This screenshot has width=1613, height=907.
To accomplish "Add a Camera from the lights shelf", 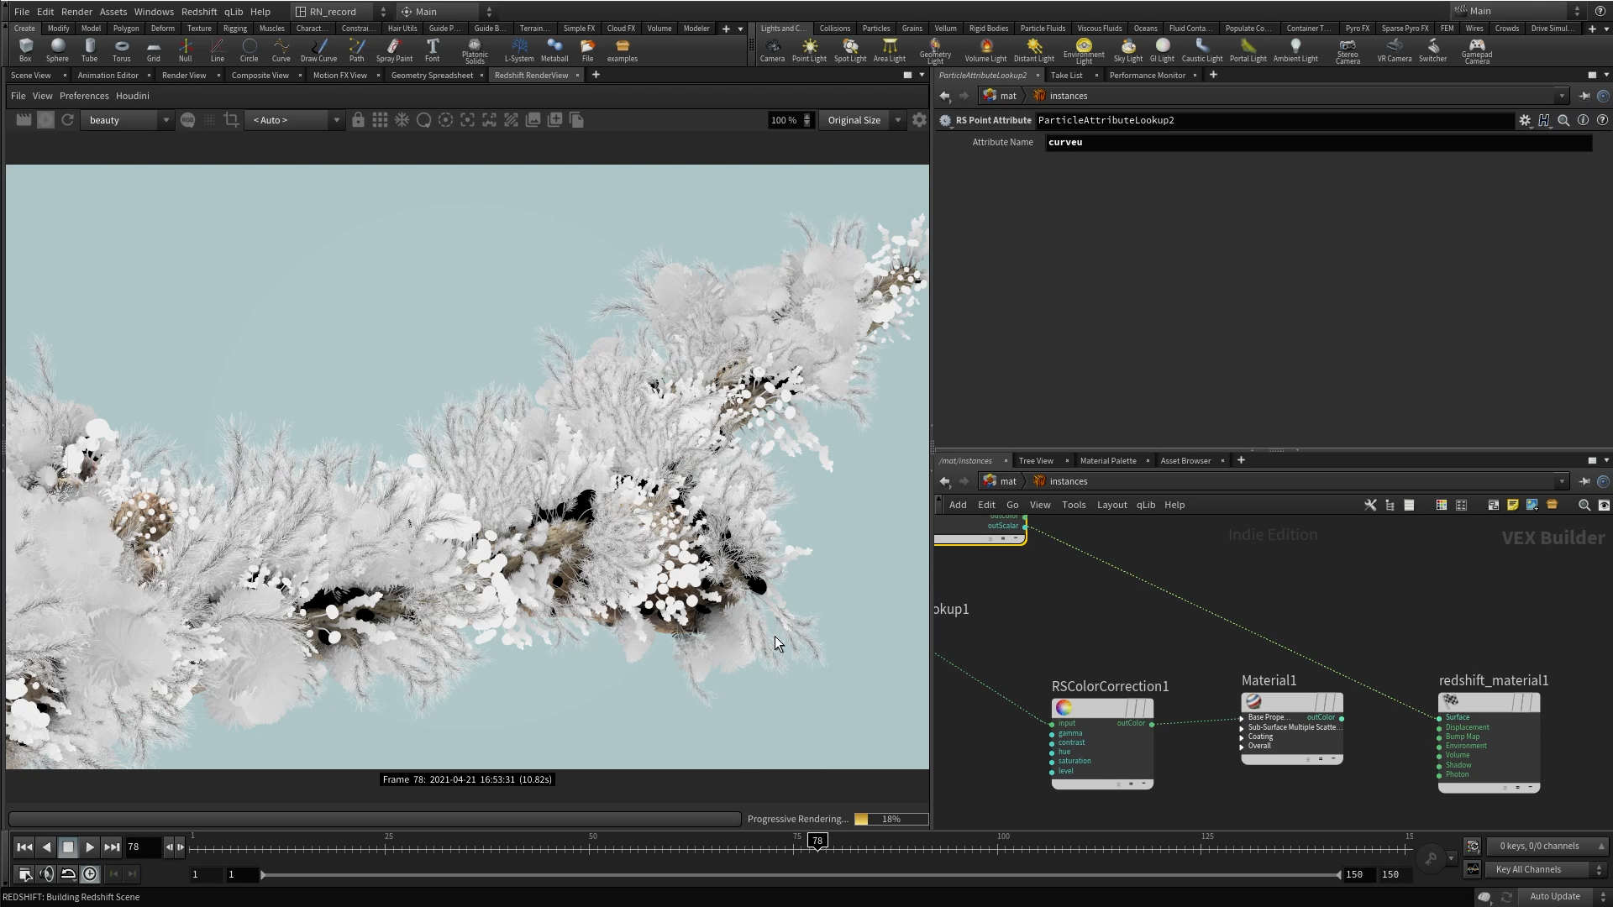I will tap(772, 50).
